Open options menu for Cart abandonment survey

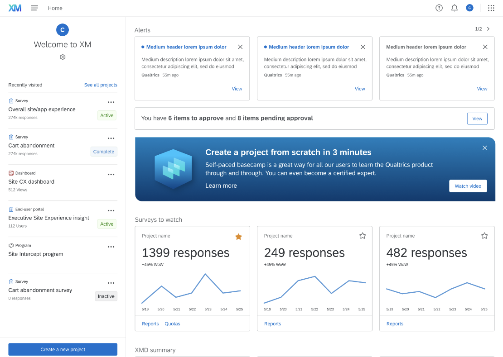tap(111, 283)
